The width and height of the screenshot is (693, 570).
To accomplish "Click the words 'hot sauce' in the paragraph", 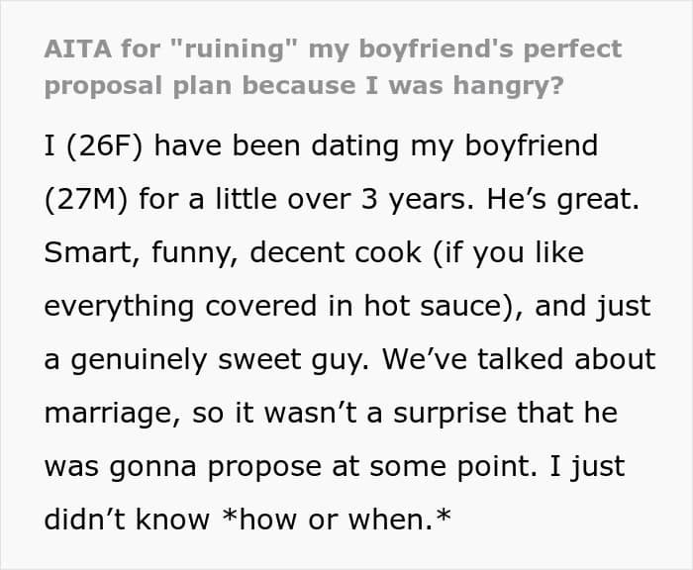I will click(x=433, y=306).
